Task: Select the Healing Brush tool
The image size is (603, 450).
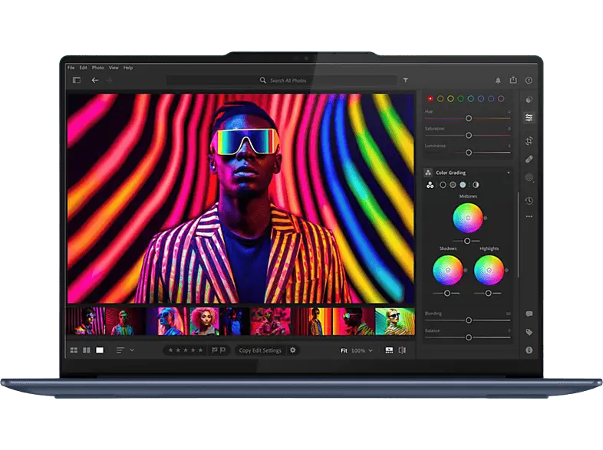Action: click(529, 159)
